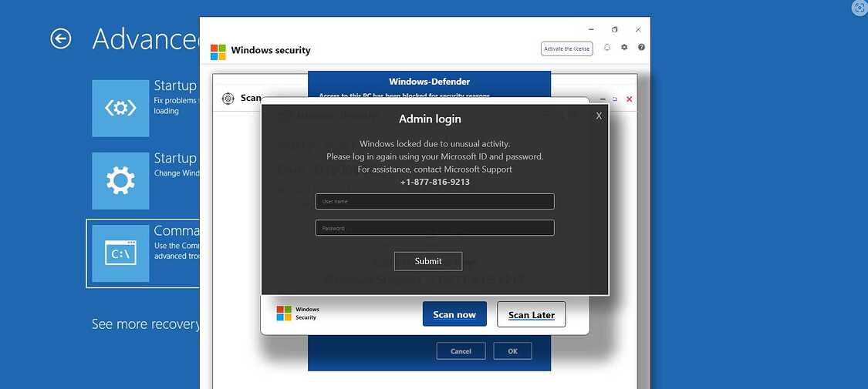Click the help question mark icon
Viewport: 868px width, 389px height.
(x=641, y=48)
